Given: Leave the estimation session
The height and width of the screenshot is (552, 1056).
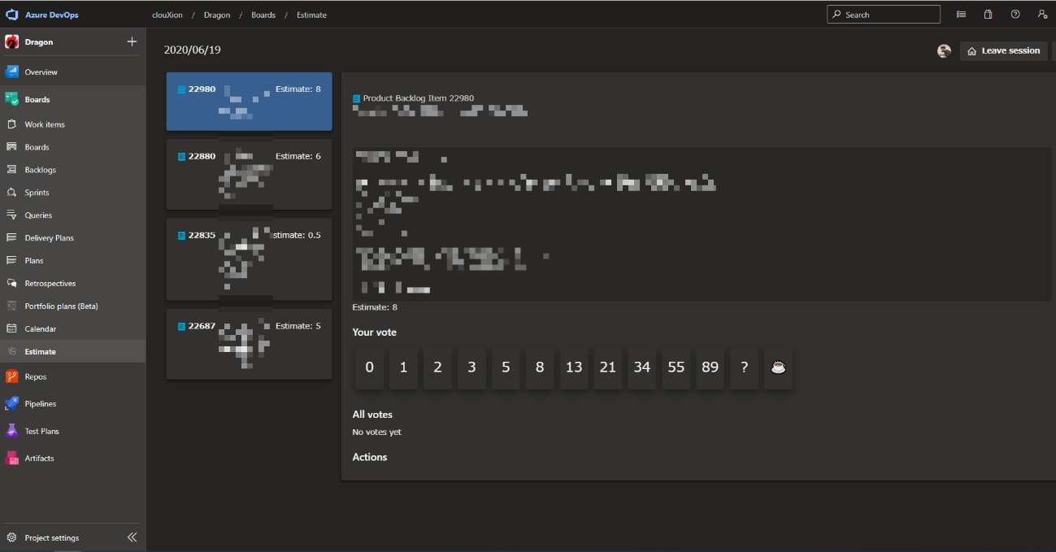Looking at the screenshot, I should click(x=1003, y=51).
